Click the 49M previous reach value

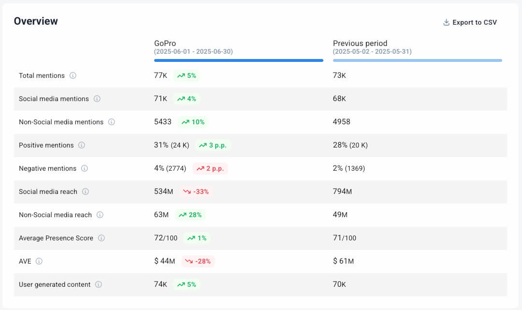[340, 215]
